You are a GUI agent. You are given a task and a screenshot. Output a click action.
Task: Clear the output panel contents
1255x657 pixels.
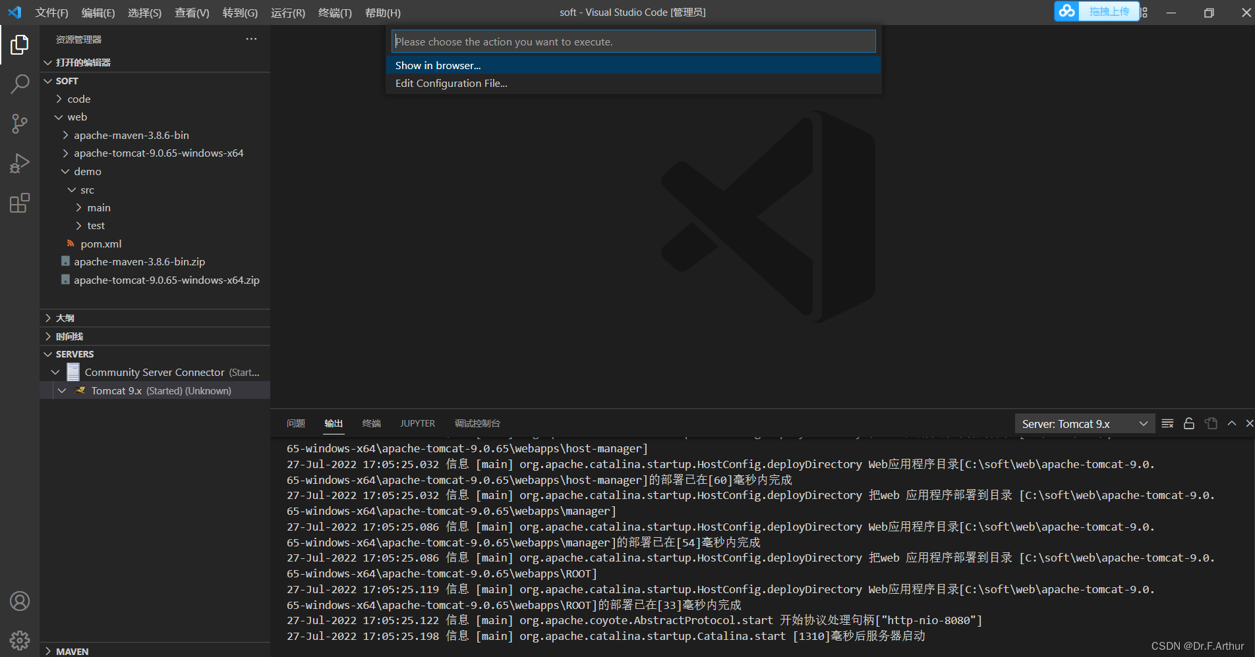point(1167,423)
